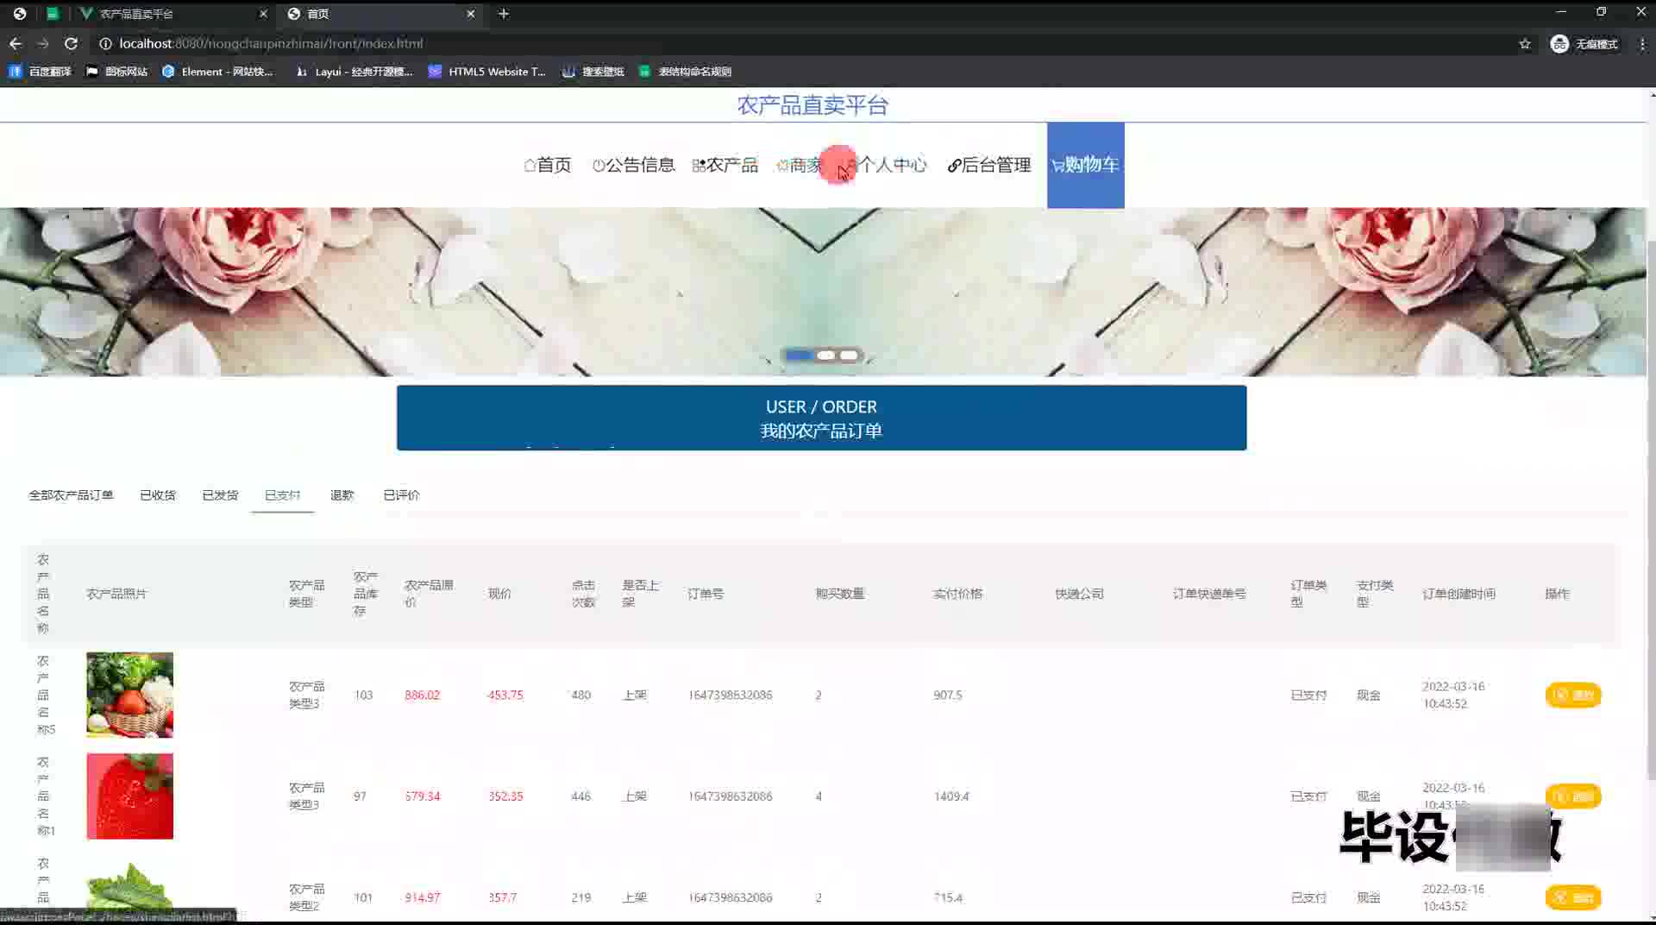Open 公告信息 in the navigation bar

coord(634,165)
